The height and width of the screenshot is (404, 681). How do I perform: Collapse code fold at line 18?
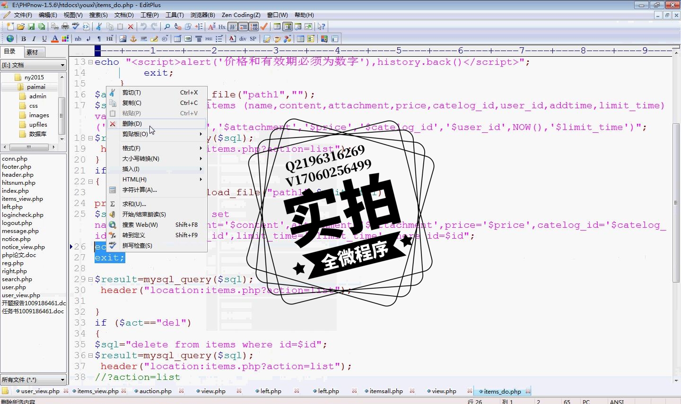point(90,138)
